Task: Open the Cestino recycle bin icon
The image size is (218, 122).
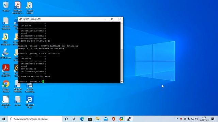Action: click(x=6, y=6)
